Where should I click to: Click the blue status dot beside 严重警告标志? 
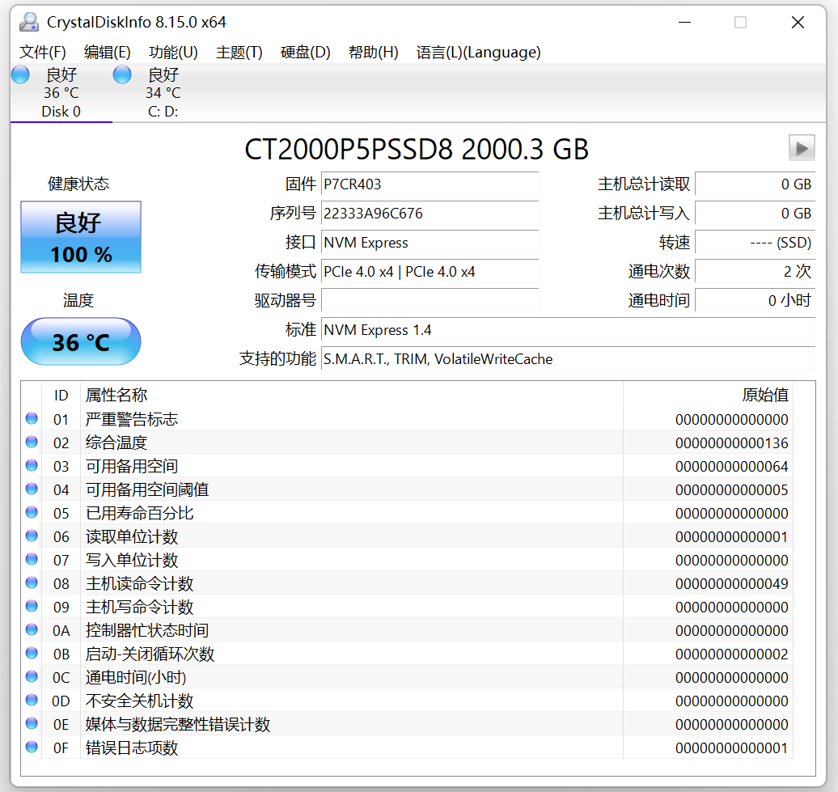31,418
